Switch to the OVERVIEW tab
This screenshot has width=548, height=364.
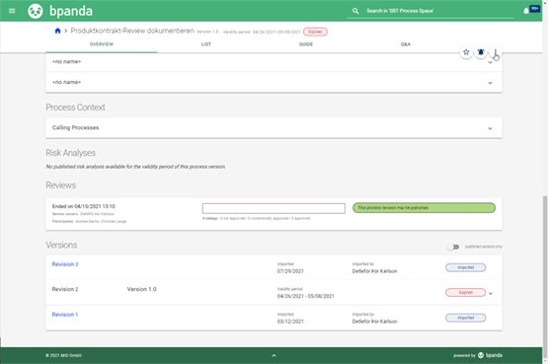102,44
